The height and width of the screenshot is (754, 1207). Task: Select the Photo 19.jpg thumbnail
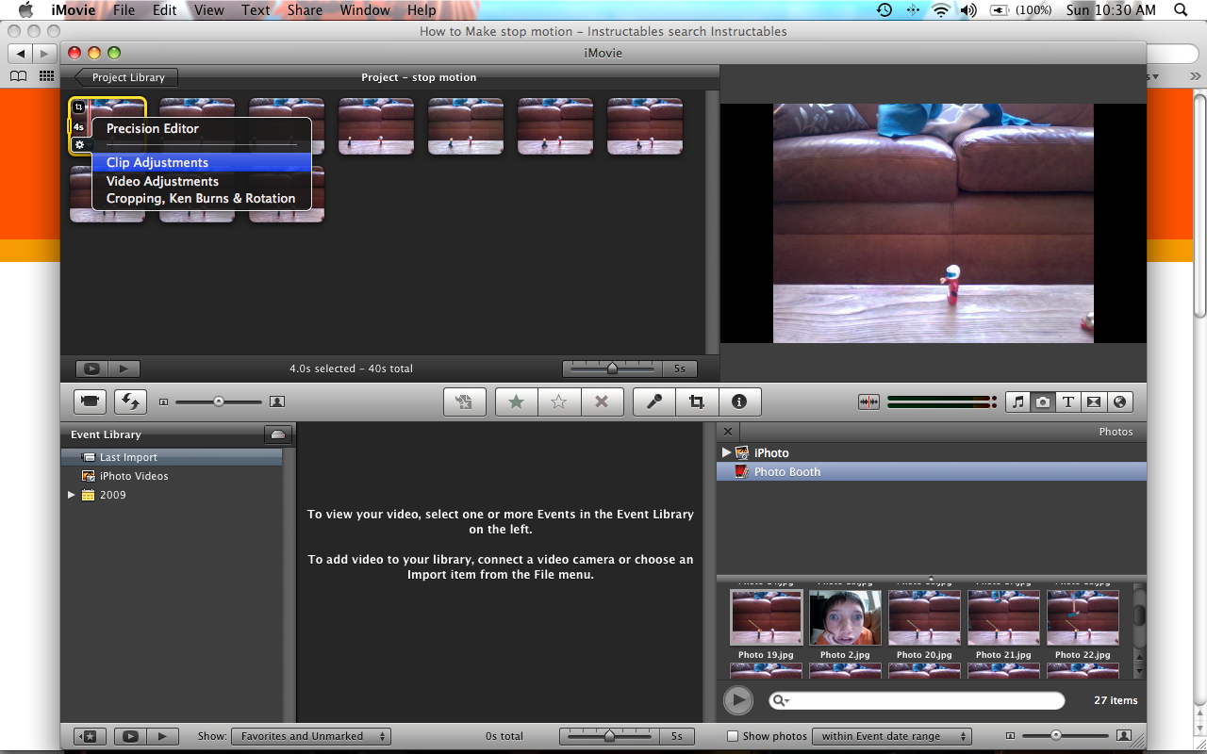[766, 617]
